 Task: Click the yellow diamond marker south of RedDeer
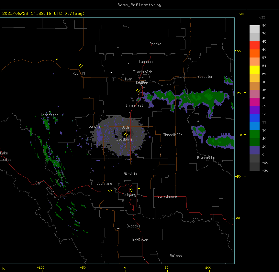138,91
